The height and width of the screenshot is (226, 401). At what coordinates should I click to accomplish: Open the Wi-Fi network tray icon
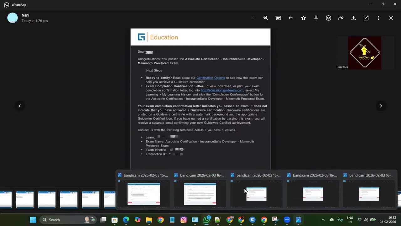pyautogui.click(x=360, y=220)
